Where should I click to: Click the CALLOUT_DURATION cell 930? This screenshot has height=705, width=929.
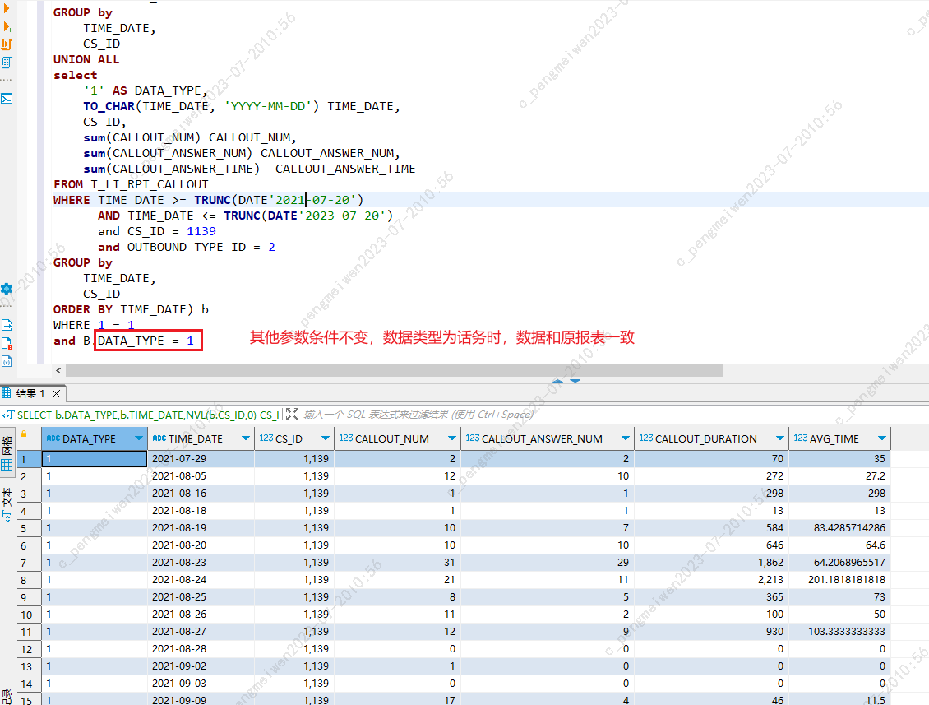tap(711, 632)
